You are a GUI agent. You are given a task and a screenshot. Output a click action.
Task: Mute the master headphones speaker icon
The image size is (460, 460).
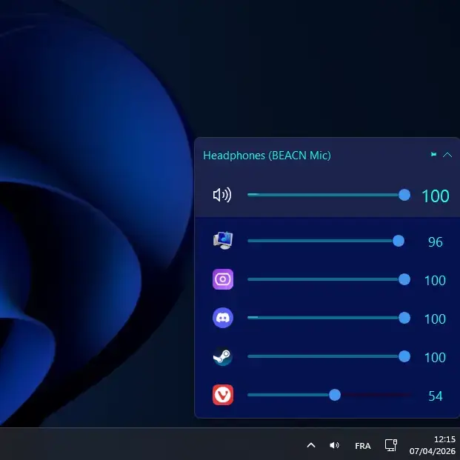coord(222,195)
